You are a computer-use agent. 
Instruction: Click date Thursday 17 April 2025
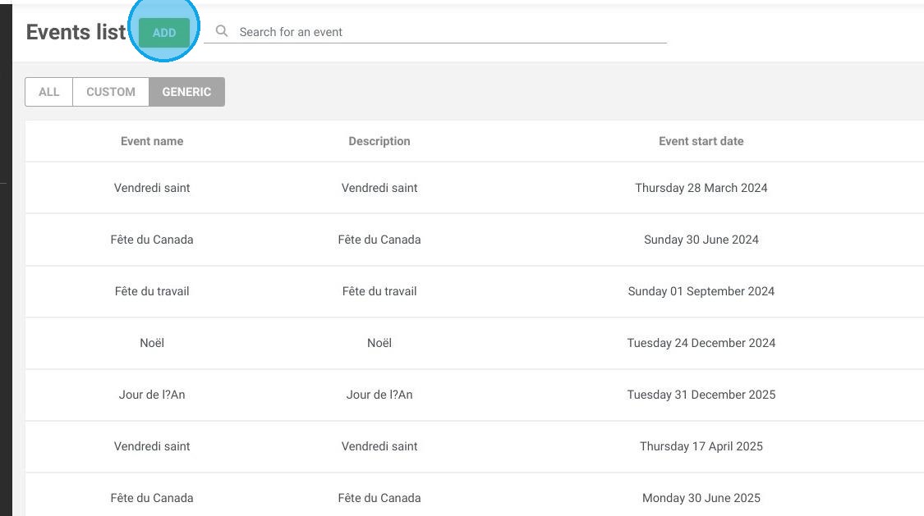tap(701, 446)
